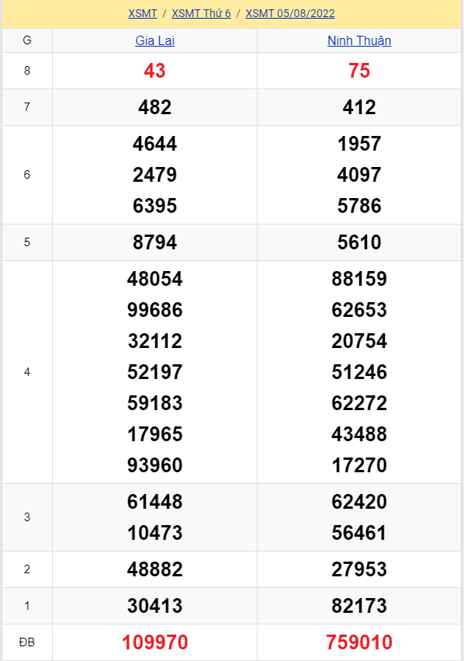Click the G column header cell

27,40
